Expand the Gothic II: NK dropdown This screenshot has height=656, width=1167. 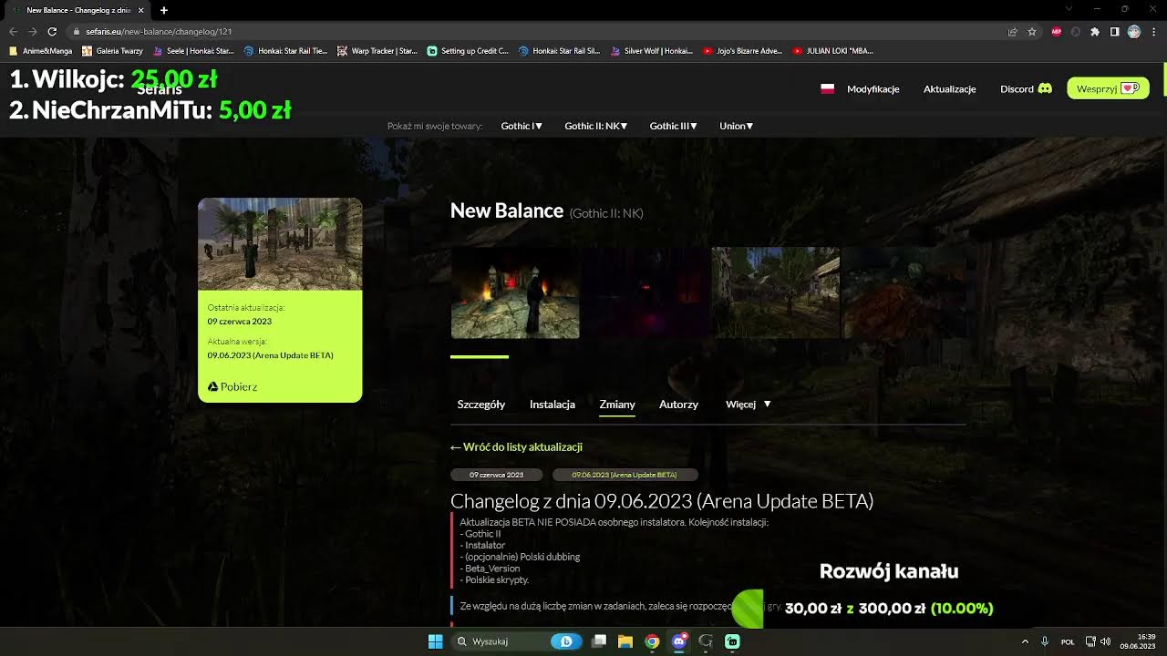pyautogui.click(x=596, y=126)
